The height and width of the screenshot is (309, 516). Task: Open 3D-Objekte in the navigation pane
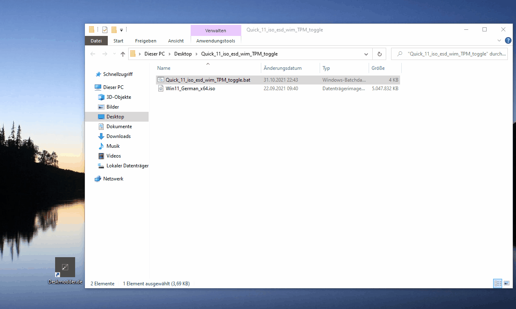pos(119,97)
